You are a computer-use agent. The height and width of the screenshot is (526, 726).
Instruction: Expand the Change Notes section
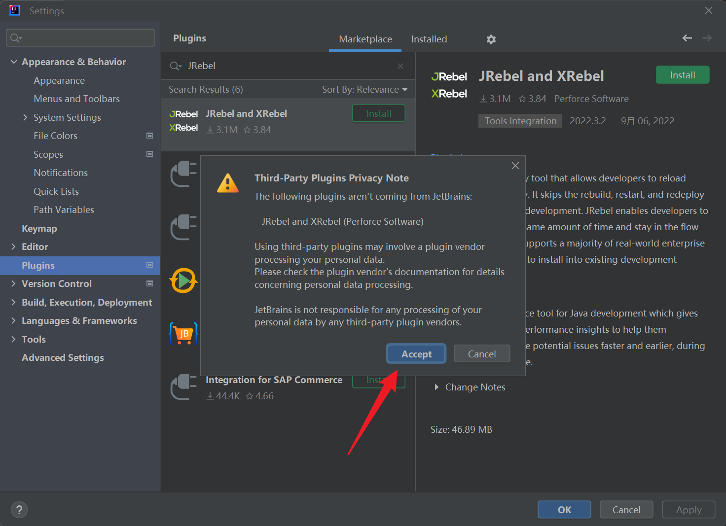click(x=436, y=387)
